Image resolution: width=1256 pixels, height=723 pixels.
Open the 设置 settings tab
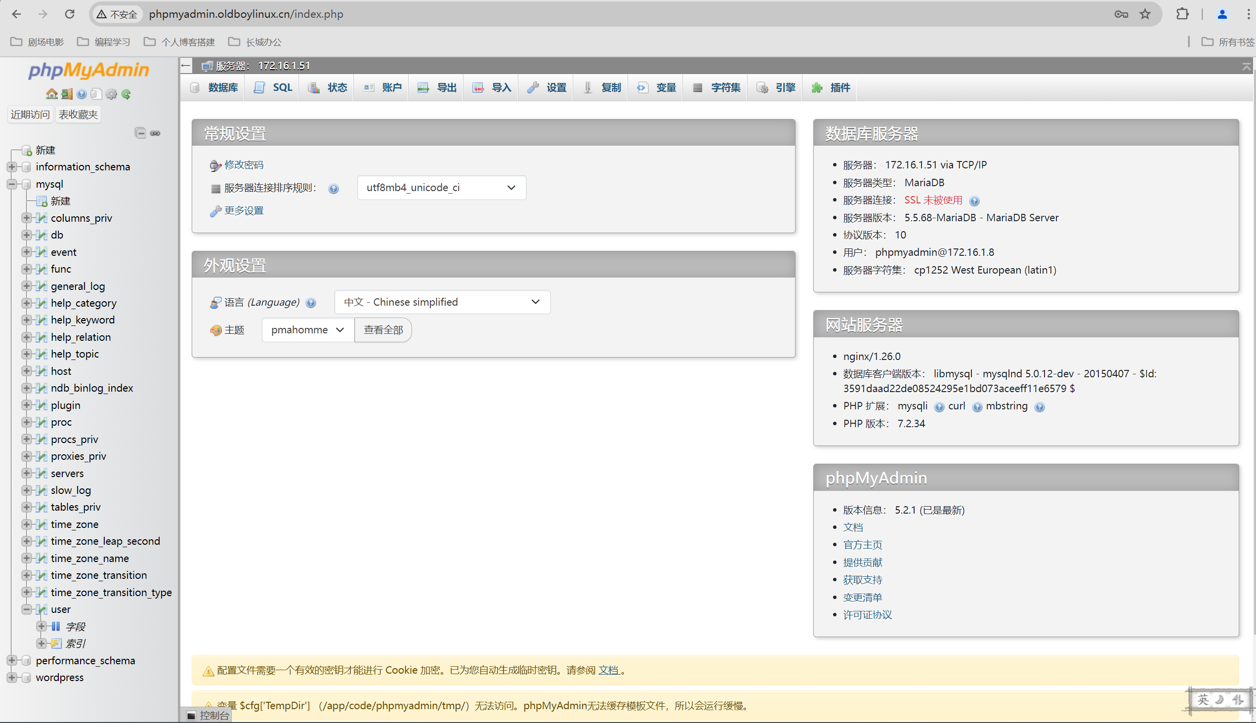(546, 88)
